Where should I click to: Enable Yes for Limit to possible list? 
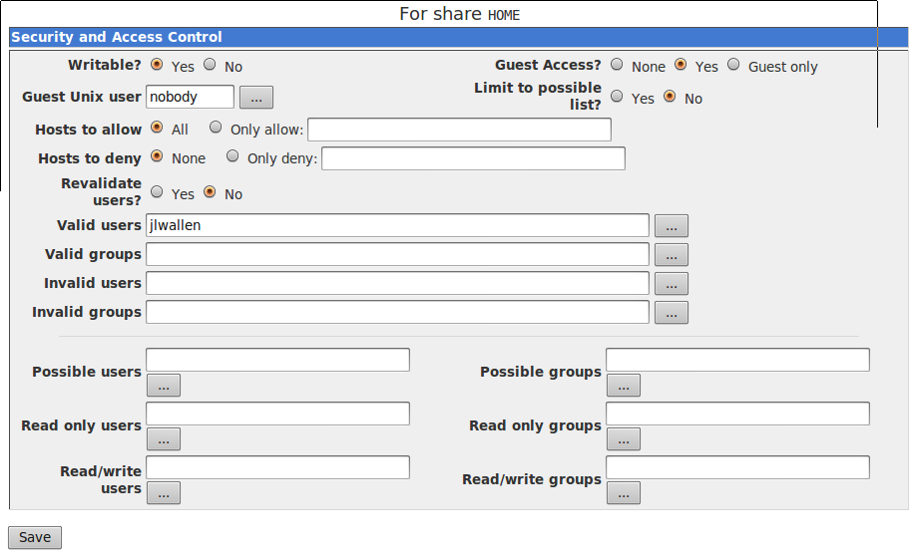coord(617,97)
